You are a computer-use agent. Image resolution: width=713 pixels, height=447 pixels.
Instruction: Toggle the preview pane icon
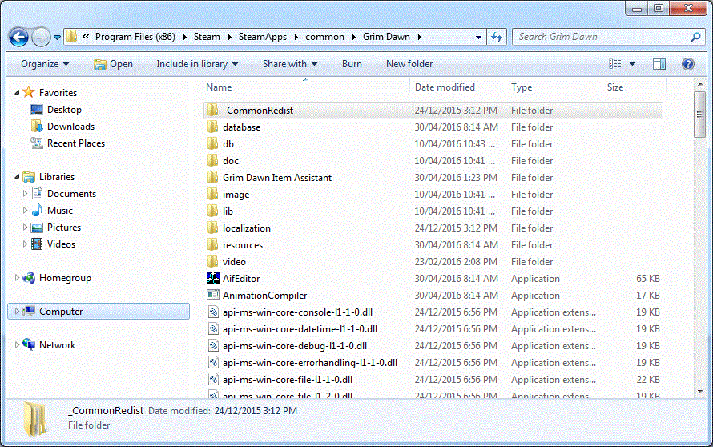click(x=659, y=64)
